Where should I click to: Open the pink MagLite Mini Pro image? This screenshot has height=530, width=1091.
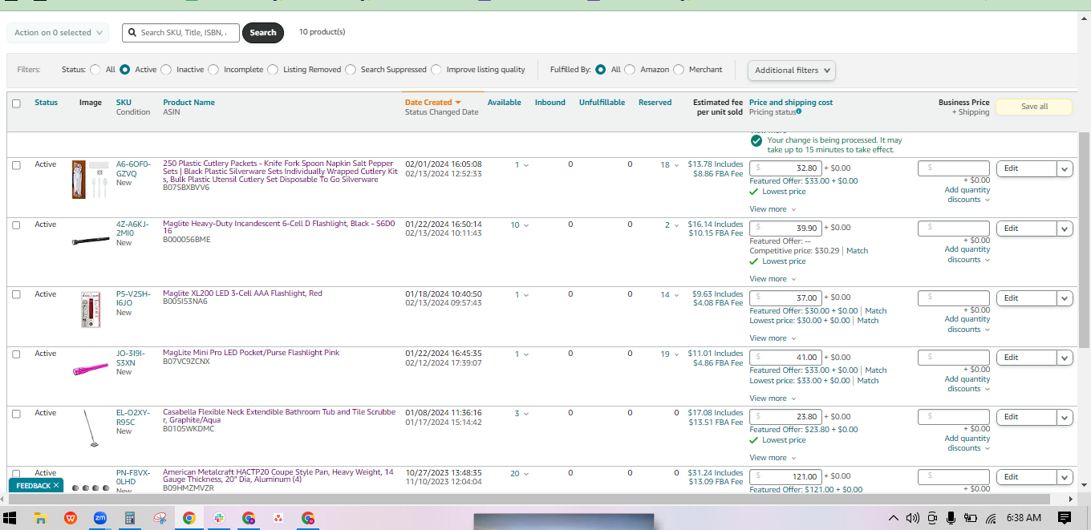(x=90, y=370)
